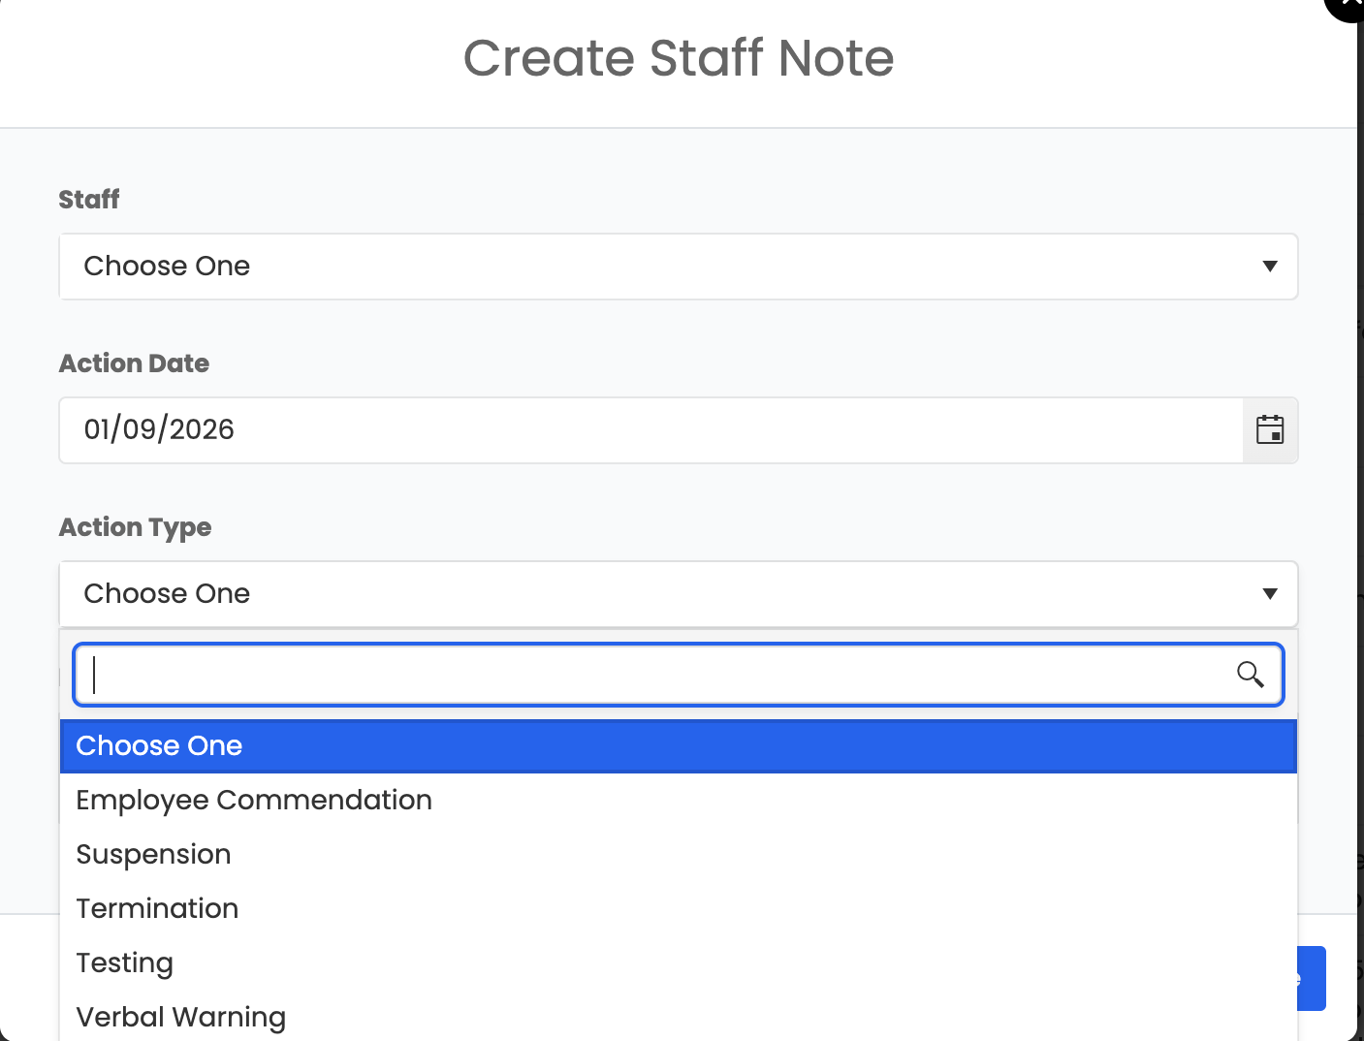The width and height of the screenshot is (1364, 1041).
Task: Open the calendar date picker icon
Action: [1270, 430]
